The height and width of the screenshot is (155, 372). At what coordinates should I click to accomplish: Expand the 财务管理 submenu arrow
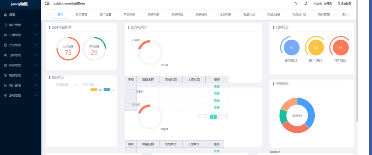[x=36, y=75]
